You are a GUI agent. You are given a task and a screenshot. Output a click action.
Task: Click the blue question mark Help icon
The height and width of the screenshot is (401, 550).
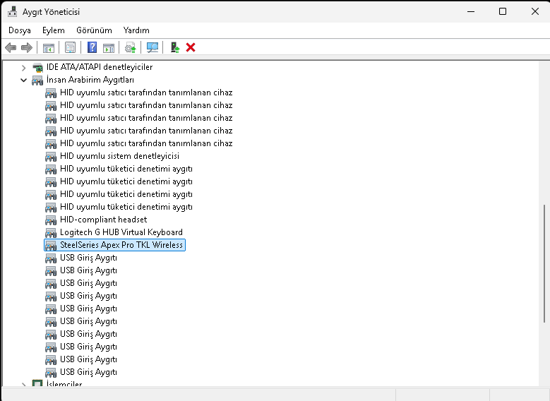pos(92,47)
